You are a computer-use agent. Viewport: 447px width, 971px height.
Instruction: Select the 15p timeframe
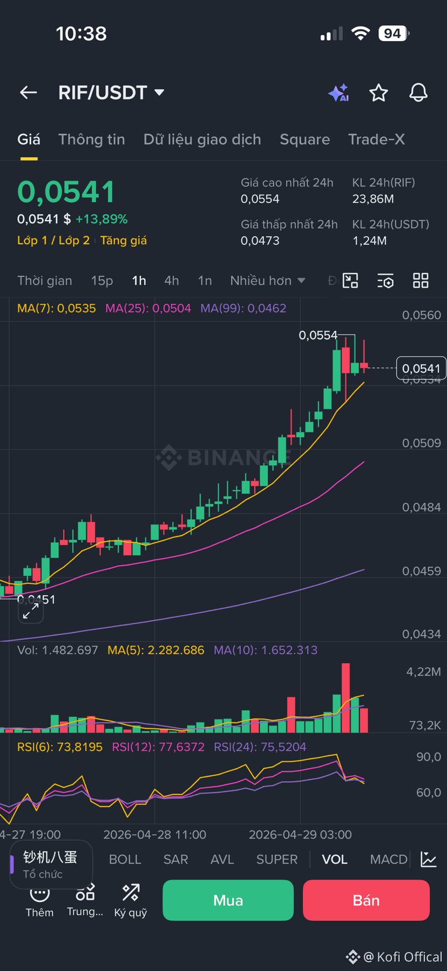click(x=102, y=281)
